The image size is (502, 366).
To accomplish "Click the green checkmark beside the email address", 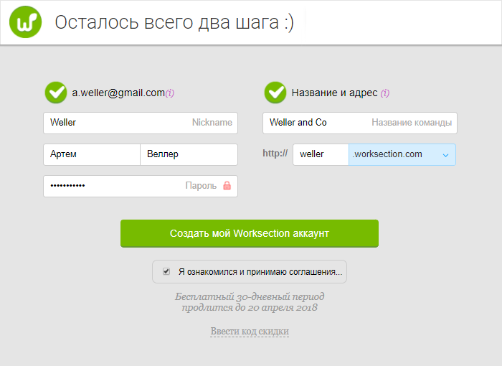I will [56, 93].
